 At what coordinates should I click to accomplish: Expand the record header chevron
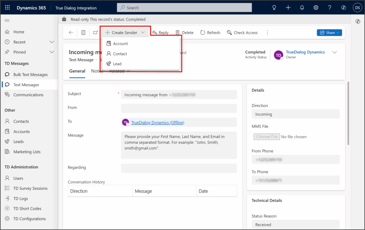(x=334, y=52)
